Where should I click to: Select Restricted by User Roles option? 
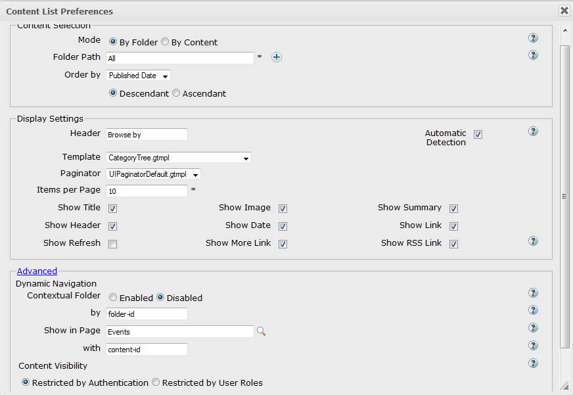[x=156, y=383]
